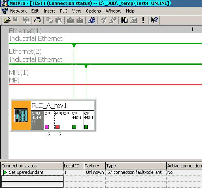Click the Copy icon in toolbar
Viewport: 202px width, 188px height.
point(49,20)
